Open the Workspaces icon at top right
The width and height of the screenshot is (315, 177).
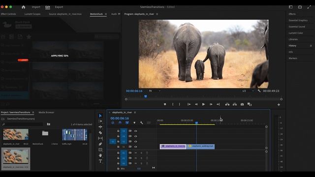[291, 7]
